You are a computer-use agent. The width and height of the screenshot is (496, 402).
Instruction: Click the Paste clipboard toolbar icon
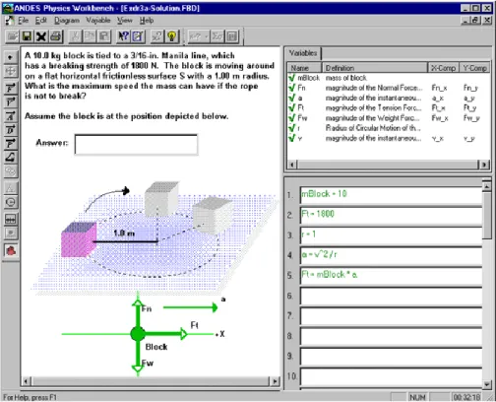pyautogui.click(x=104, y=36)
